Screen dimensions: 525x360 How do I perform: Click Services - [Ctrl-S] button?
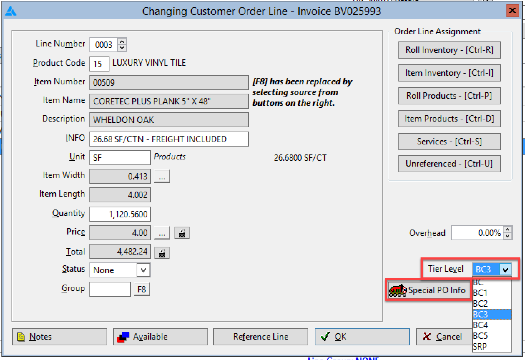449,142
